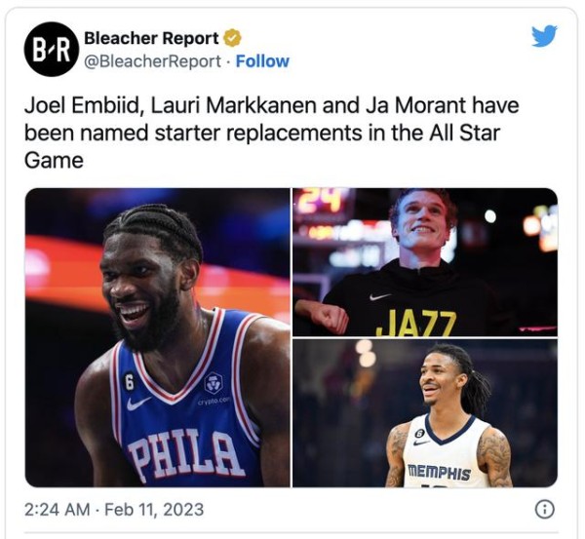Click the Nike swoosh on the blue jersey
585x539 pixels.
click(x=138, y=404)
